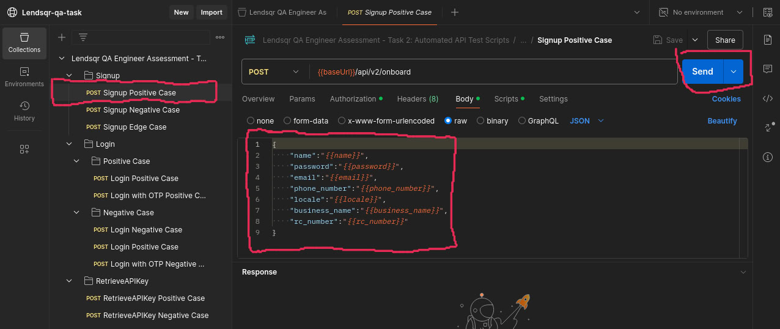
Task: Collapse the Signup folder
Action: tap(69, 76)
